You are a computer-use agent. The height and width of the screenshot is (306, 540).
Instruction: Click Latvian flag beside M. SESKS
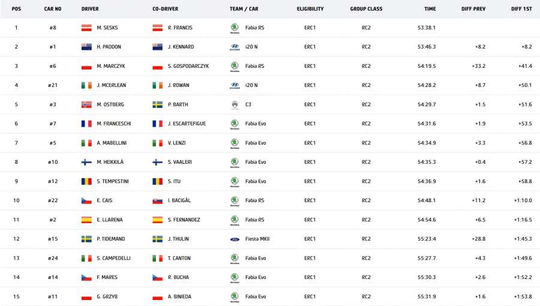coord(86,28)
